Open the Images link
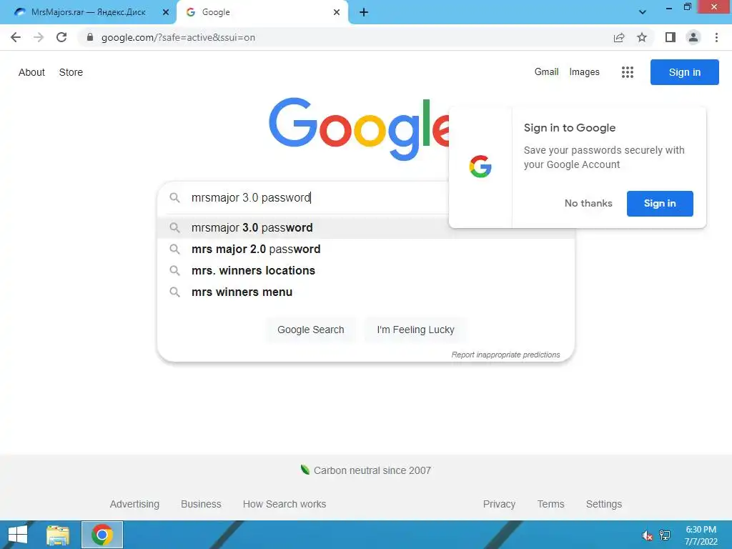 [x=584, y=72]
